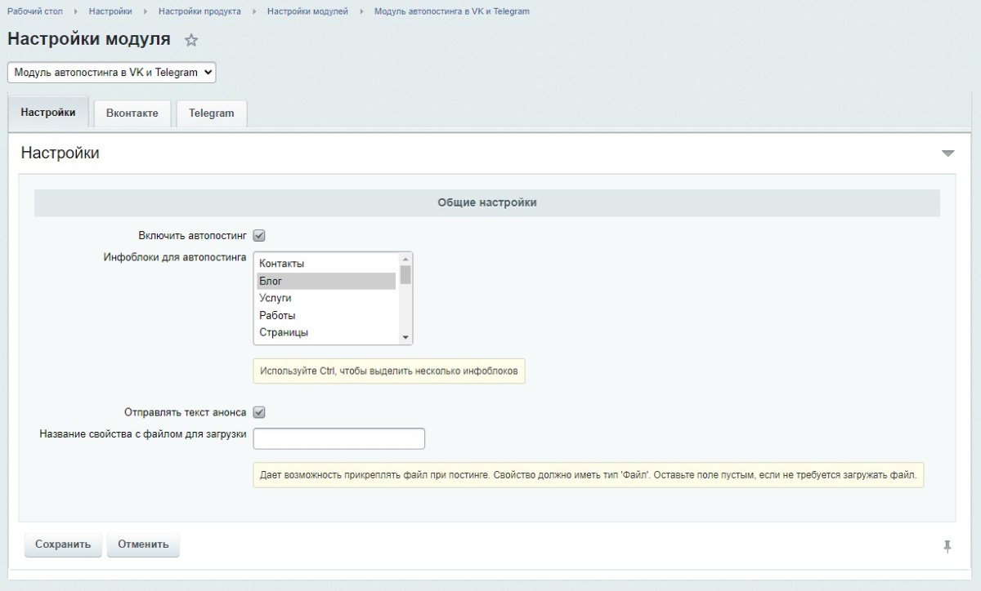Switch to the Вконтакте tab
Image resolution: width=981 pixels, height=591 pixels.
click(x=132, y=113)
